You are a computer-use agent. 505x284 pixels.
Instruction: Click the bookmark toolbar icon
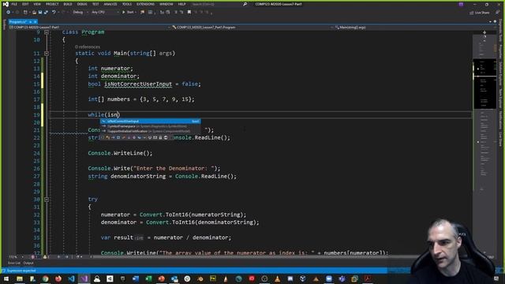[189, 13]
